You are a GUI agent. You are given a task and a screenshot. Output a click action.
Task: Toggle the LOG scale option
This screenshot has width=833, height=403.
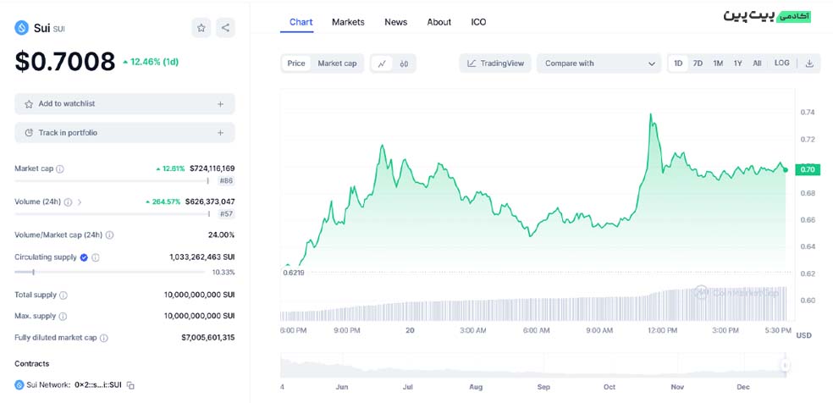click(x=781, y=63)
